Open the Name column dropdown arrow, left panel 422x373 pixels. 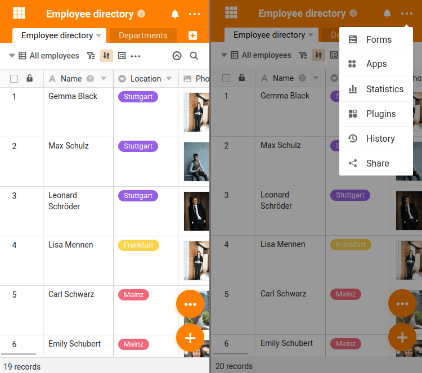pos(104,79)
